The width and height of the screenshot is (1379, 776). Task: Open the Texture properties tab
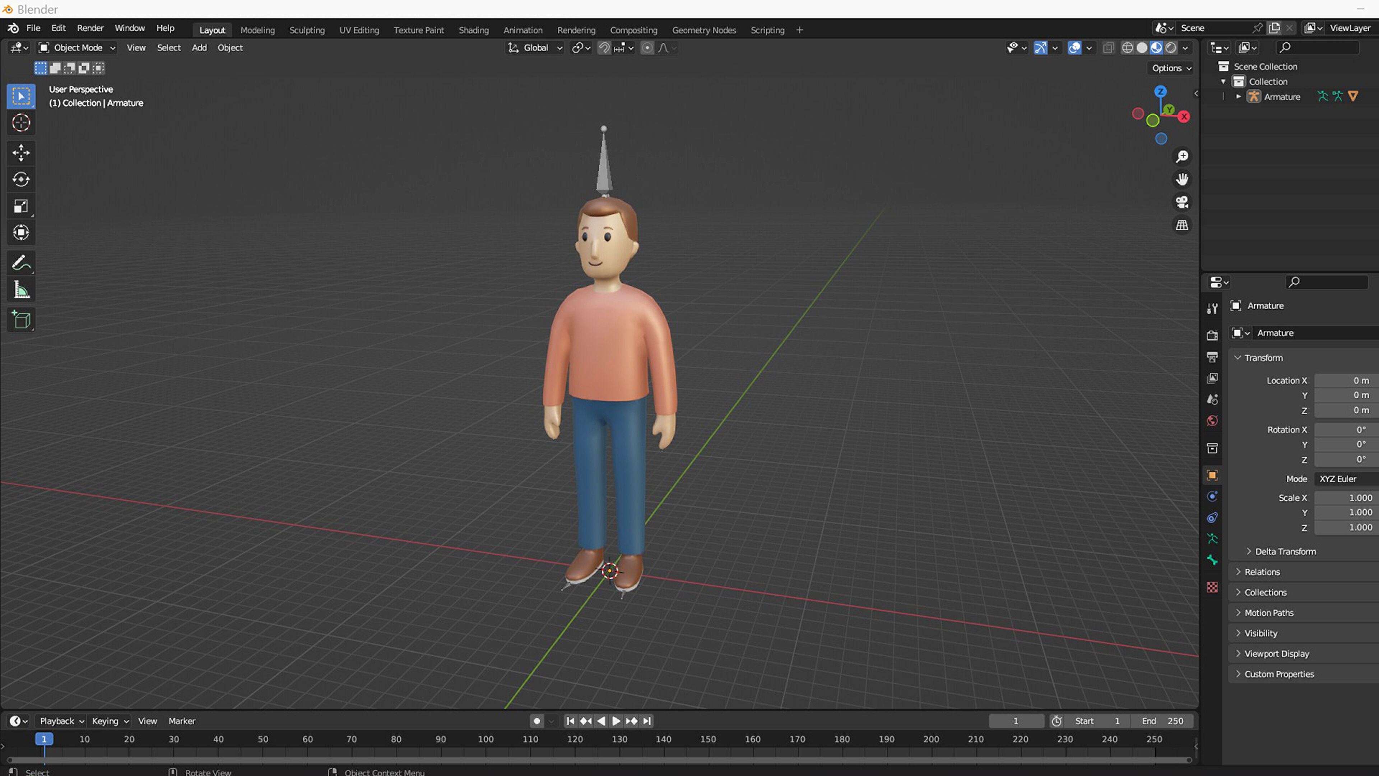click(1212, 587)
